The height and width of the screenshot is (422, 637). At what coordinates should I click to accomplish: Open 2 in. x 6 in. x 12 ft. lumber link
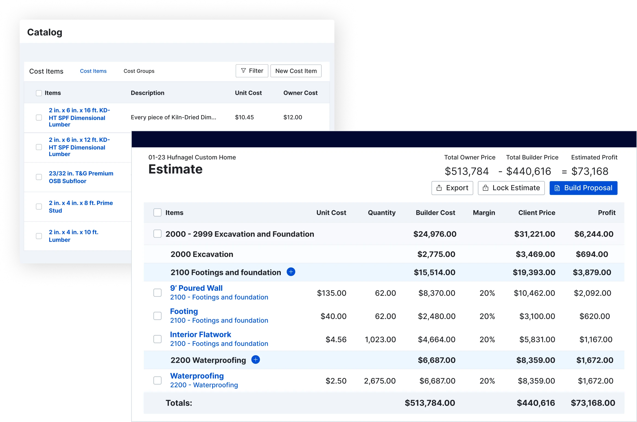coord(79,147)
